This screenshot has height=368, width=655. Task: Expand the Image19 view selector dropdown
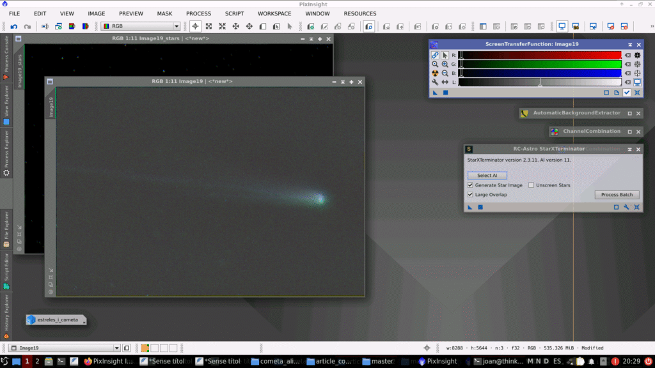coord(116,348)
